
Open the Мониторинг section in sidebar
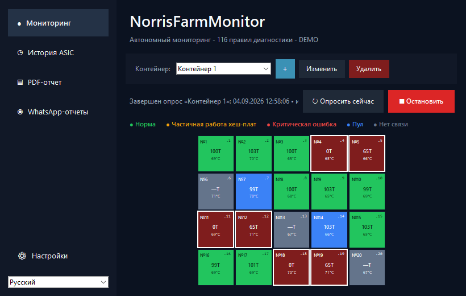[x=58, y=23]
